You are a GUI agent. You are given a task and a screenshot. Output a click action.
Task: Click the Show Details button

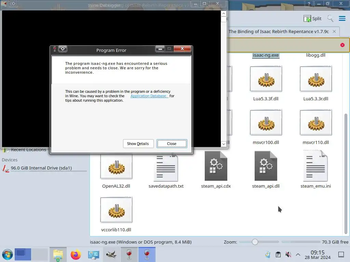point(138,144)
